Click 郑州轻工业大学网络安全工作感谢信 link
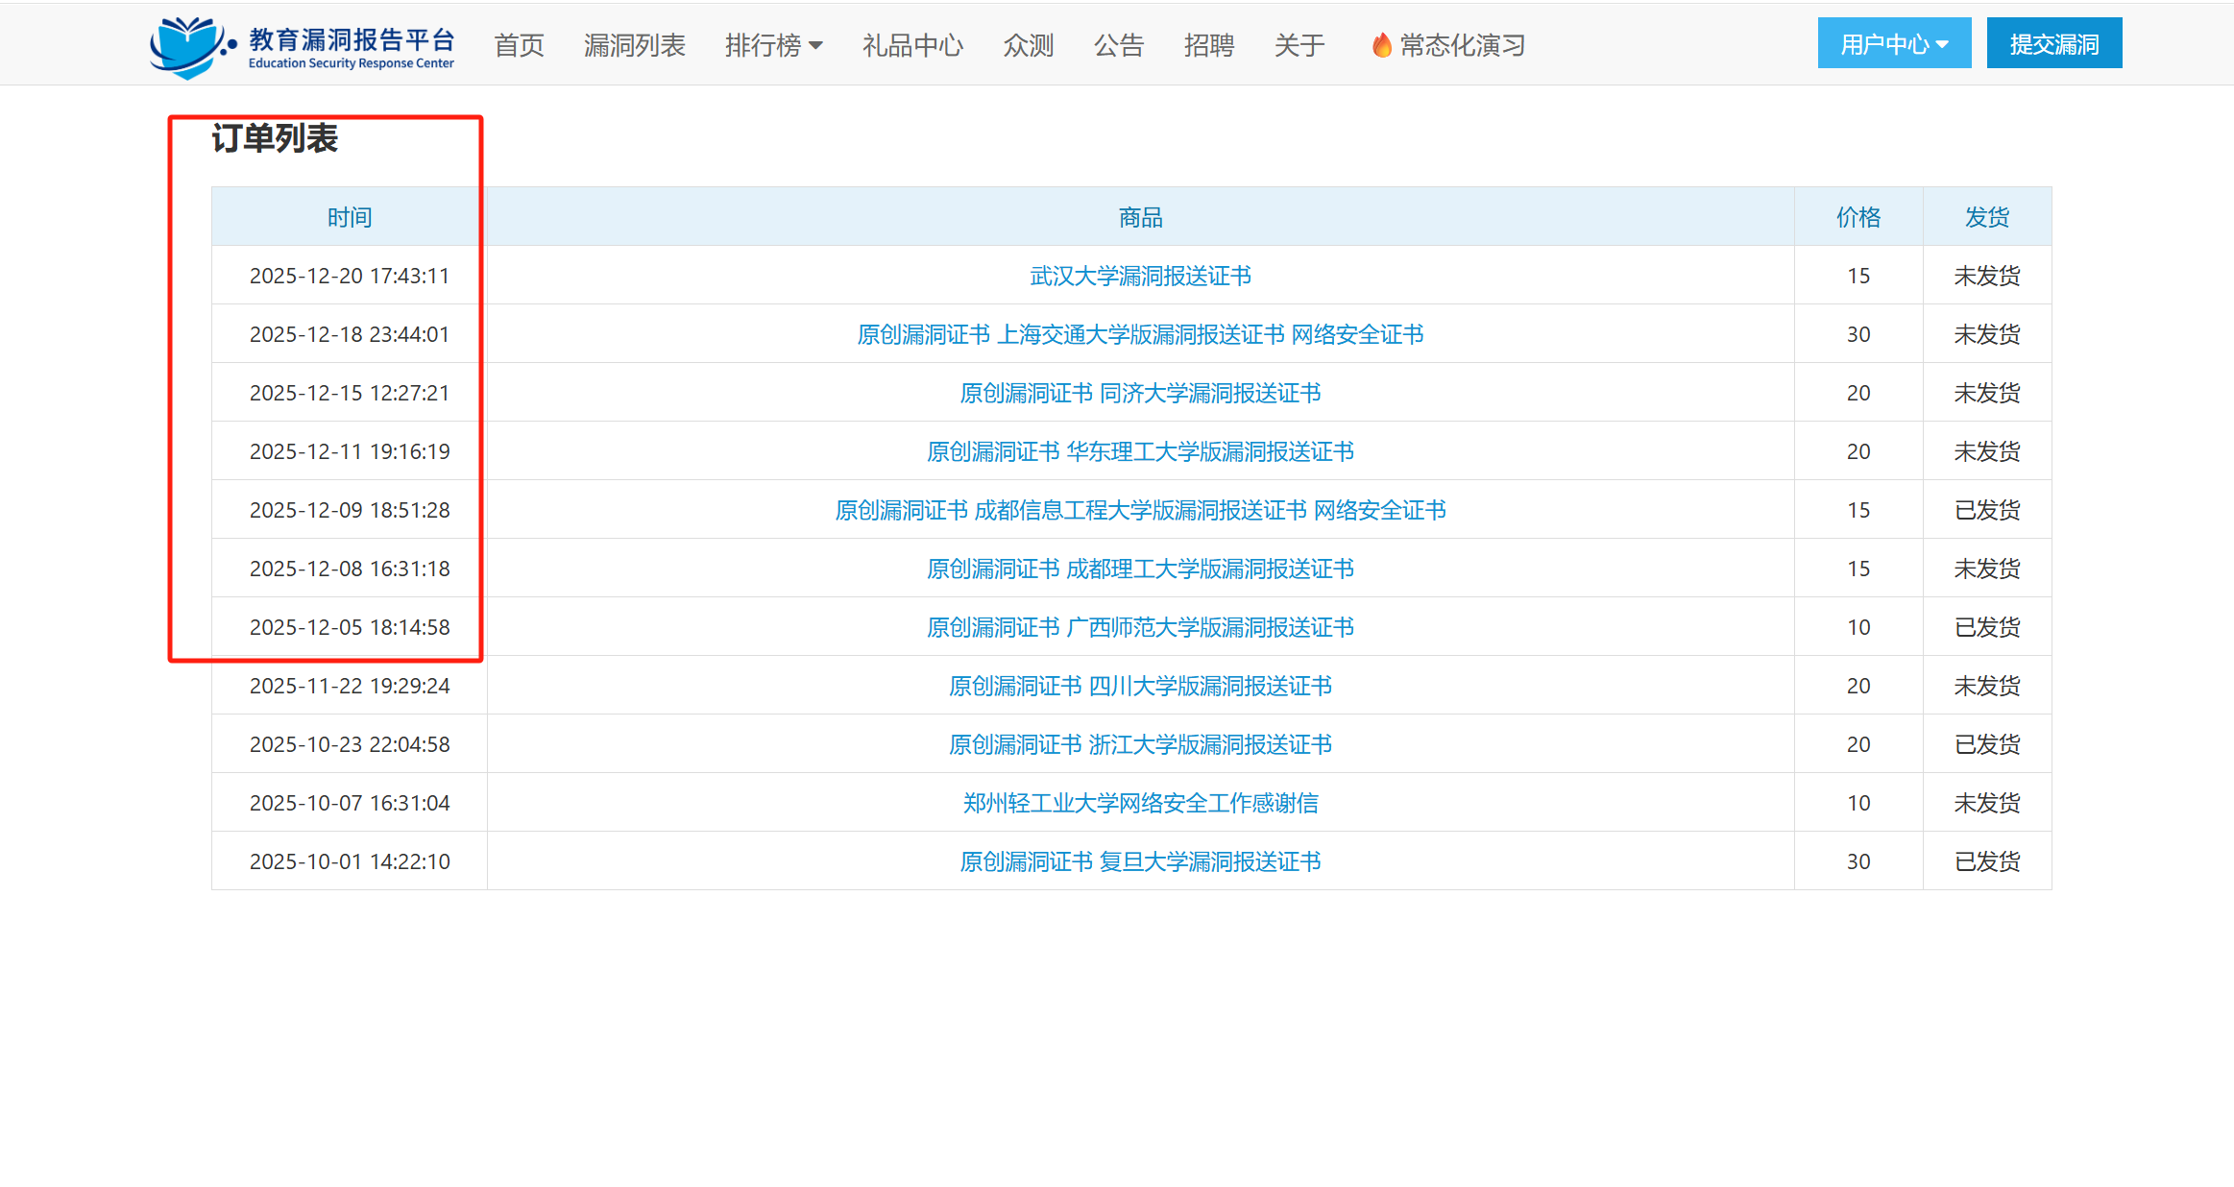The width and height of the screenshot is (2234, 1187). point(1140,804)
